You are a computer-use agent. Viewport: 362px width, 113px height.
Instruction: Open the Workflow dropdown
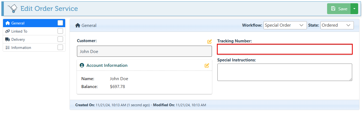[285, 25]
